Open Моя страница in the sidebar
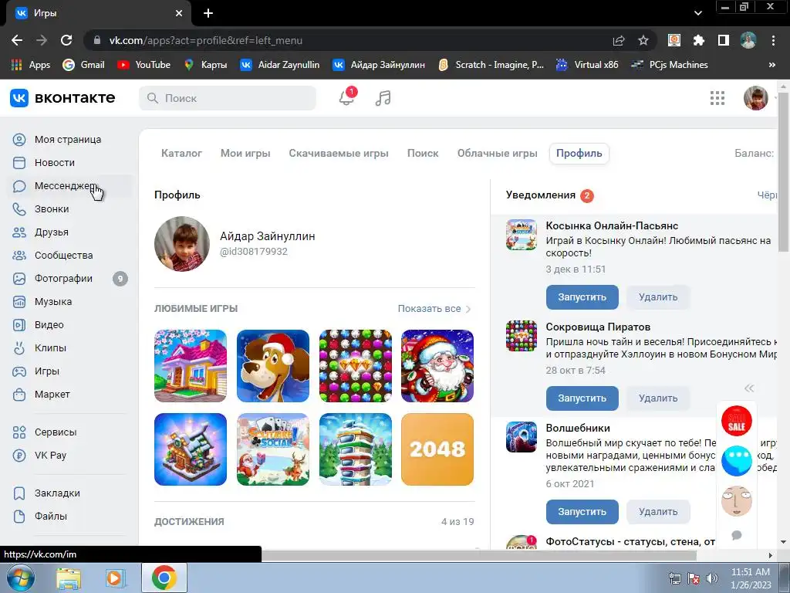790x593 pixels. click(68, 140)
